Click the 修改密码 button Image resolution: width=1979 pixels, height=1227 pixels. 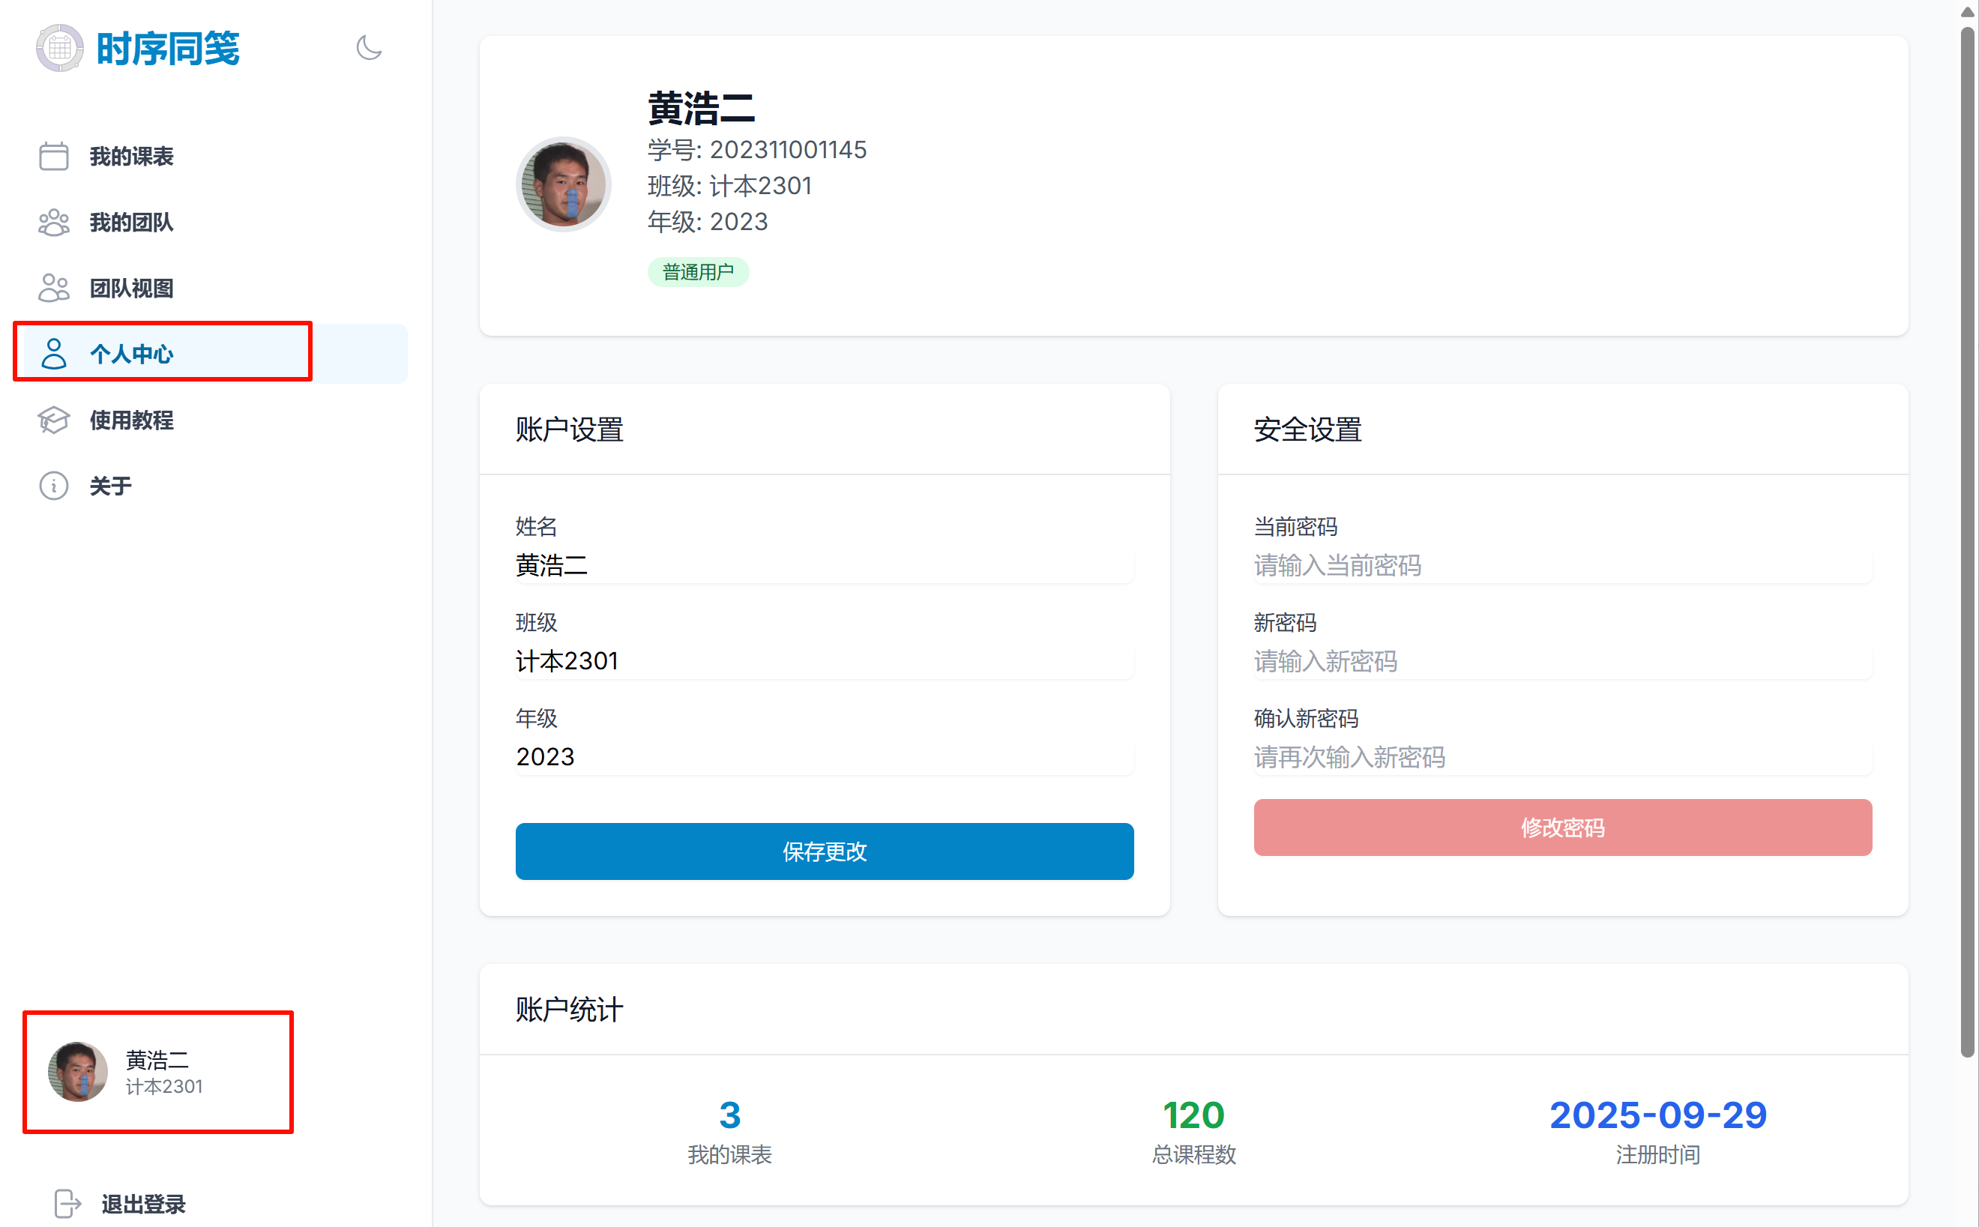tap(1562, 827)
